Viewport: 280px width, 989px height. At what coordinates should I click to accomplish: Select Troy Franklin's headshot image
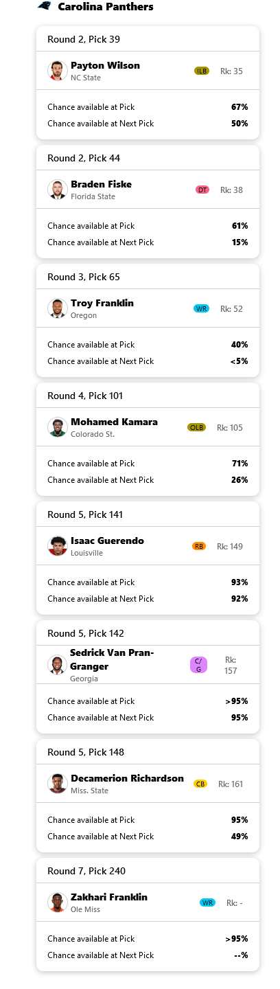[x=57, y=308]
